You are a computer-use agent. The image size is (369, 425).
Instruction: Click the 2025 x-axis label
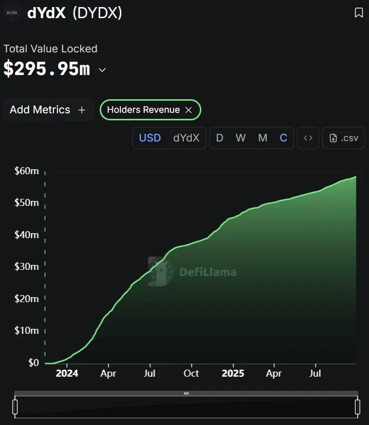[233, 374]
